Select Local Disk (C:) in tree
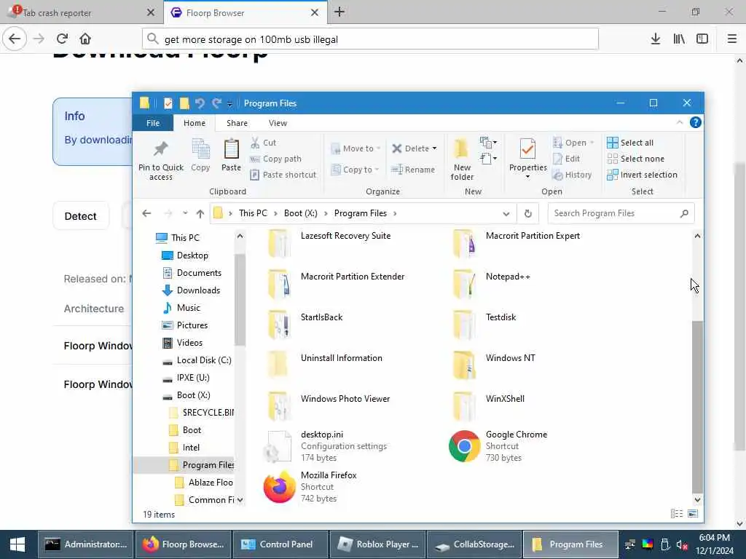 [x=197, y=360]
